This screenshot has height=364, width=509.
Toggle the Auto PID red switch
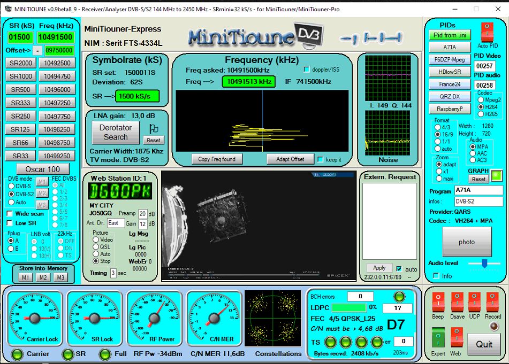(487, 33)
